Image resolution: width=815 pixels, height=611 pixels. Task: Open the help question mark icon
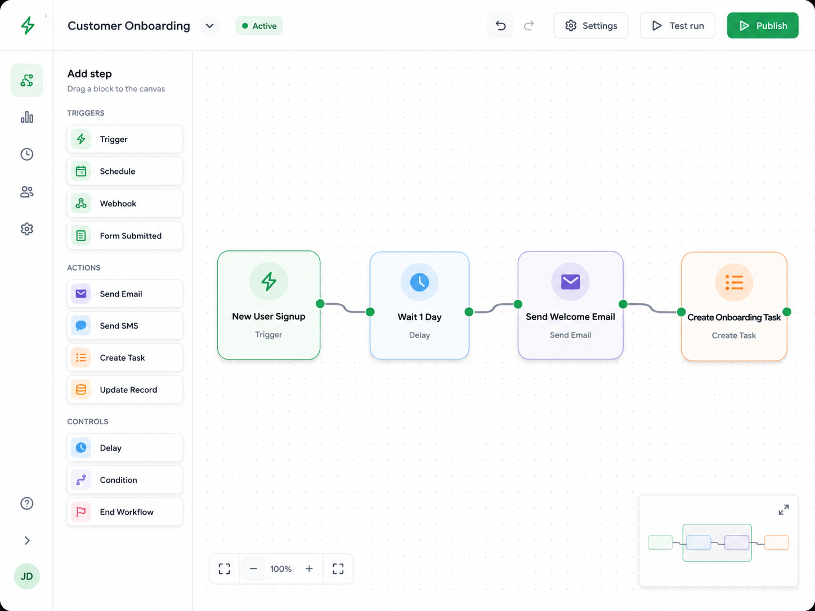tap(27, 504)
